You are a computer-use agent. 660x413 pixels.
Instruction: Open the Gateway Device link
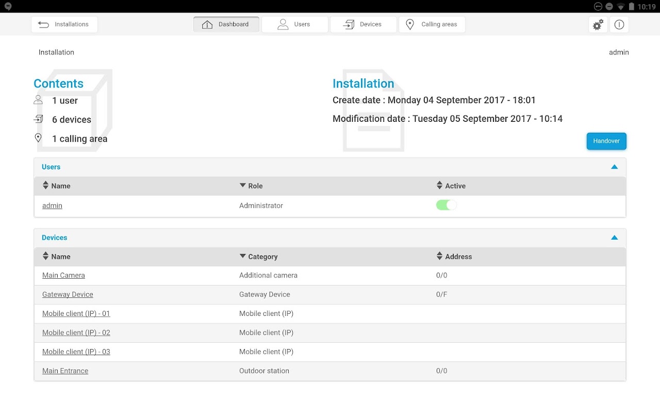coord(68,294)
